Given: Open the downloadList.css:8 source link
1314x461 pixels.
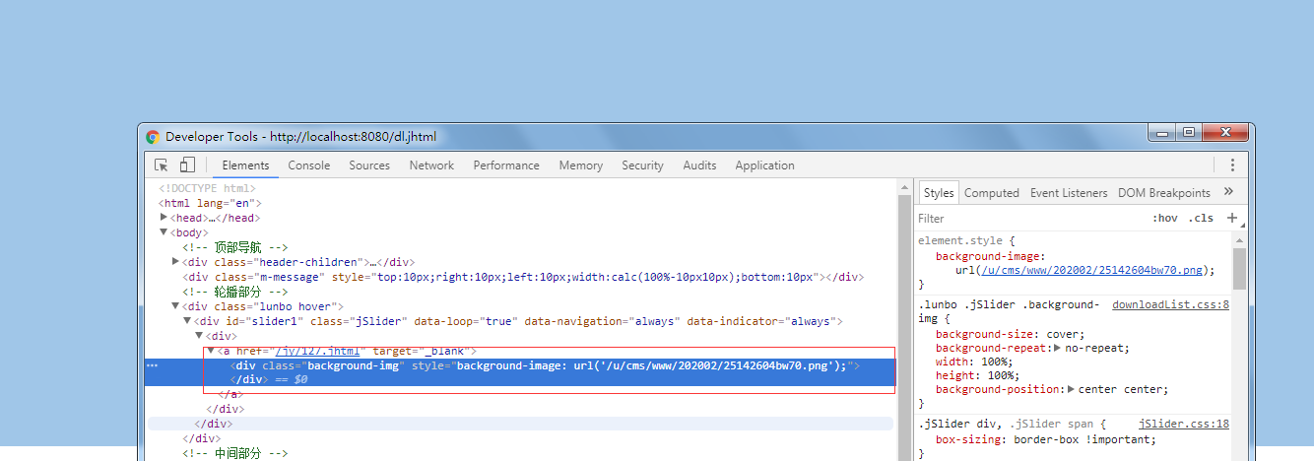Looking at the screenshot, I should click(x=1170, y=305).
